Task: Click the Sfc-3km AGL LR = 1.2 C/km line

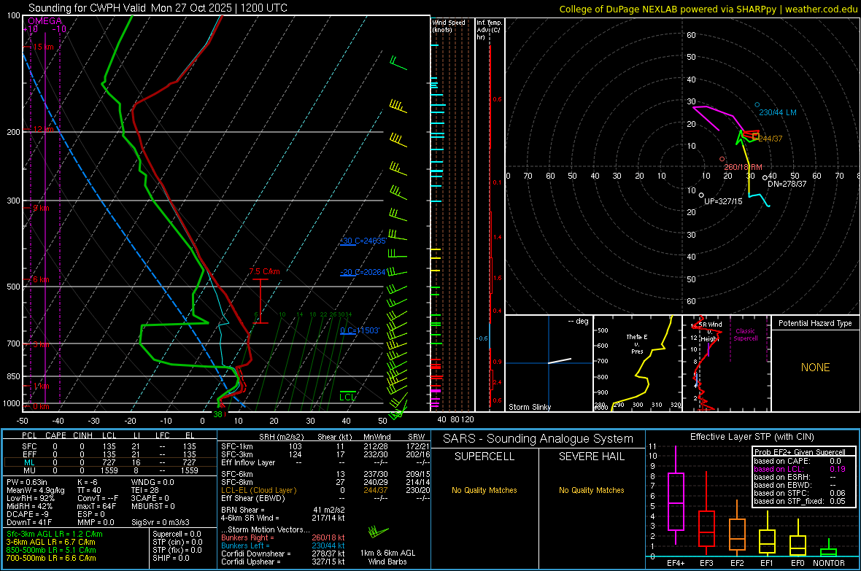Action: pyautogui.click(x=55, y=534)
